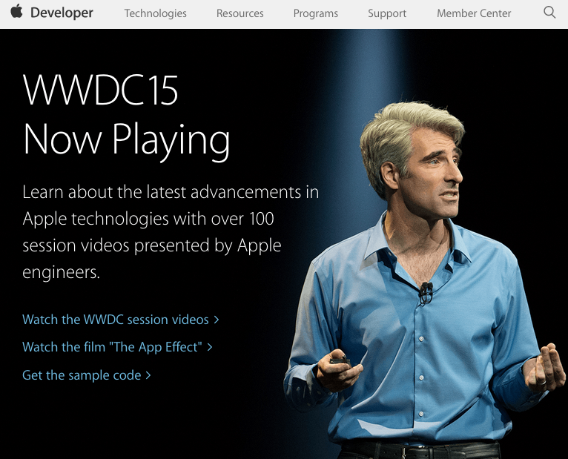
Task: Go to Member Center
Action: point(474,13)
